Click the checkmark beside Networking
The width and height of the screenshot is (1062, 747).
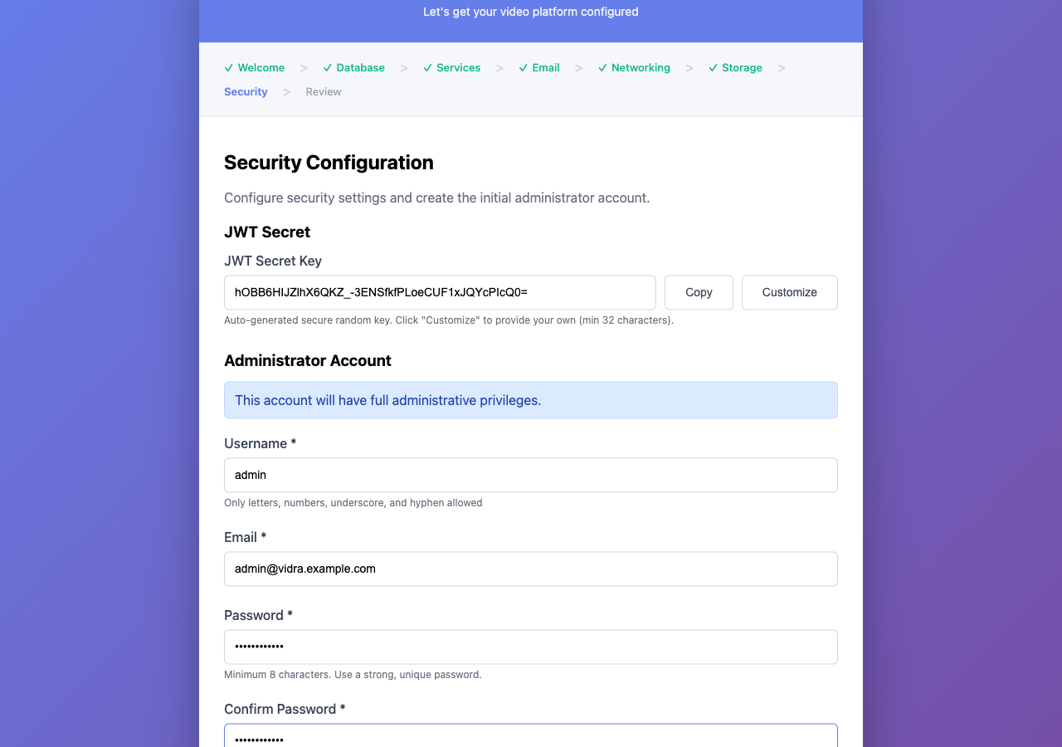pos(602,67)
